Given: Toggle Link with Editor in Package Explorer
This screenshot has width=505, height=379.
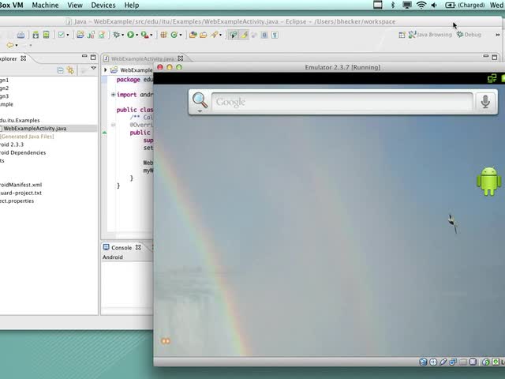Looking at the screenshot, I should tap(70, 70).
